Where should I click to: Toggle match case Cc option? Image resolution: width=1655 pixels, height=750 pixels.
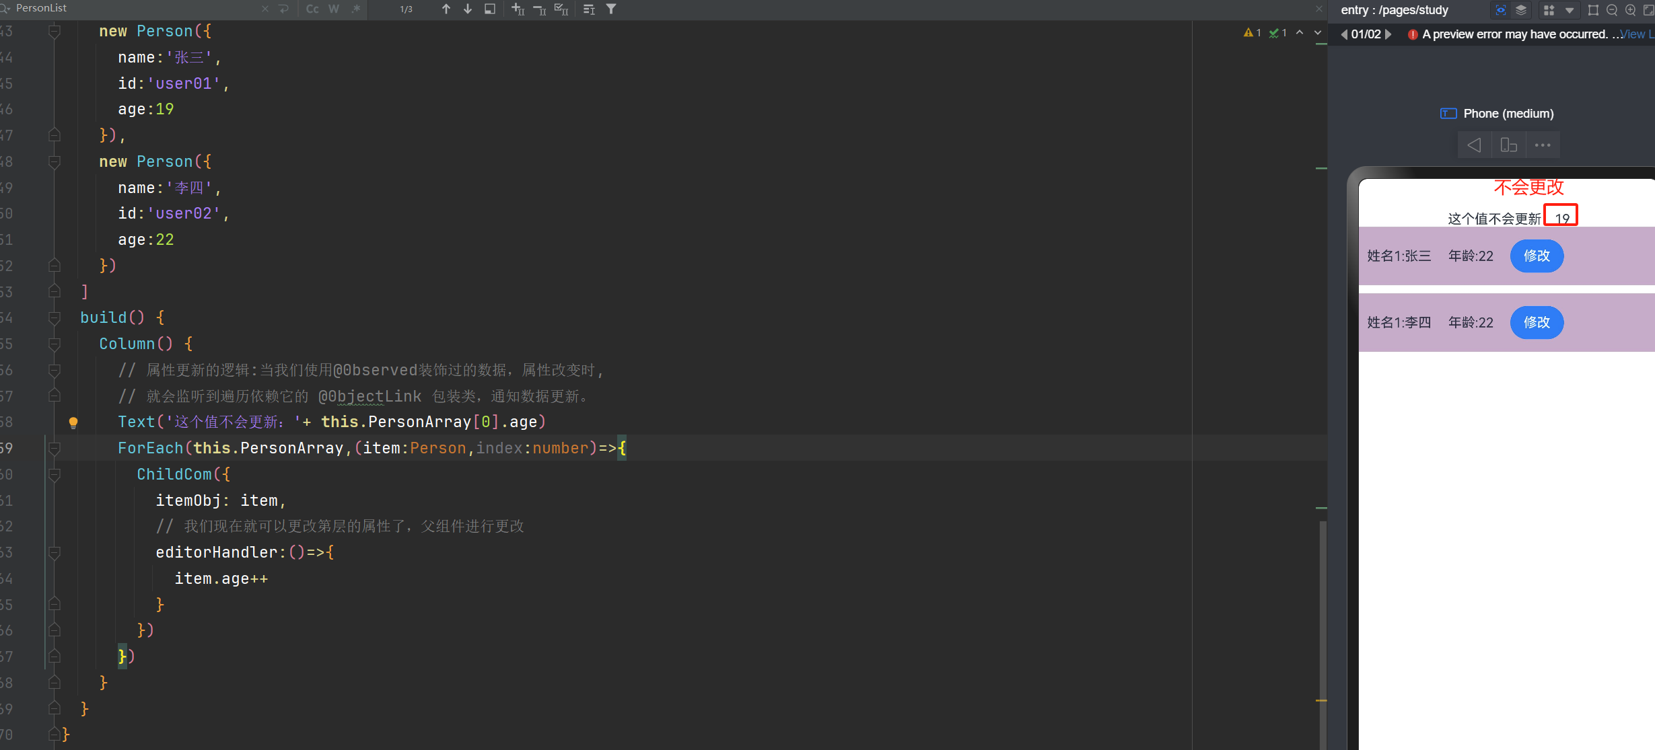click(312, 9)
